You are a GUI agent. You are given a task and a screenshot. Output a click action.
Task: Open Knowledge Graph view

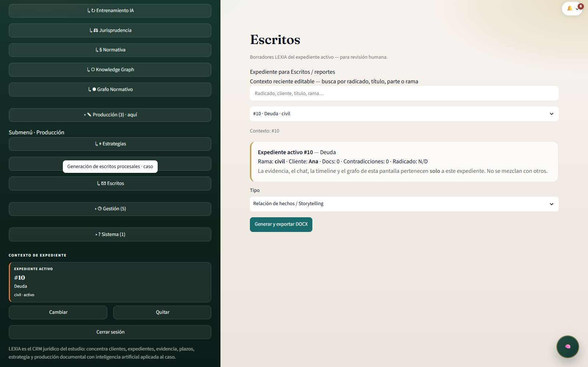(110, 70)
